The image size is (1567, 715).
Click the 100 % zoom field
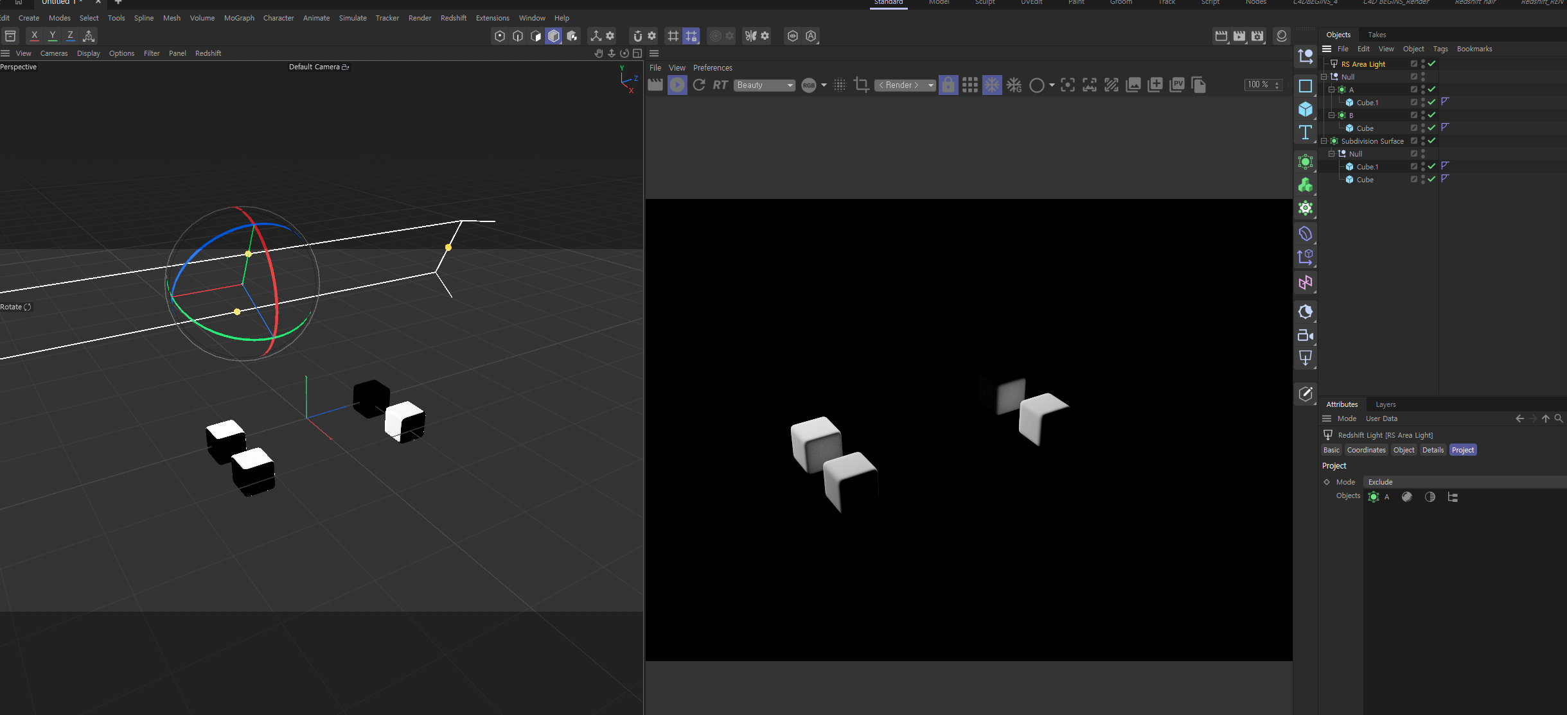[x=1263, y=85]
